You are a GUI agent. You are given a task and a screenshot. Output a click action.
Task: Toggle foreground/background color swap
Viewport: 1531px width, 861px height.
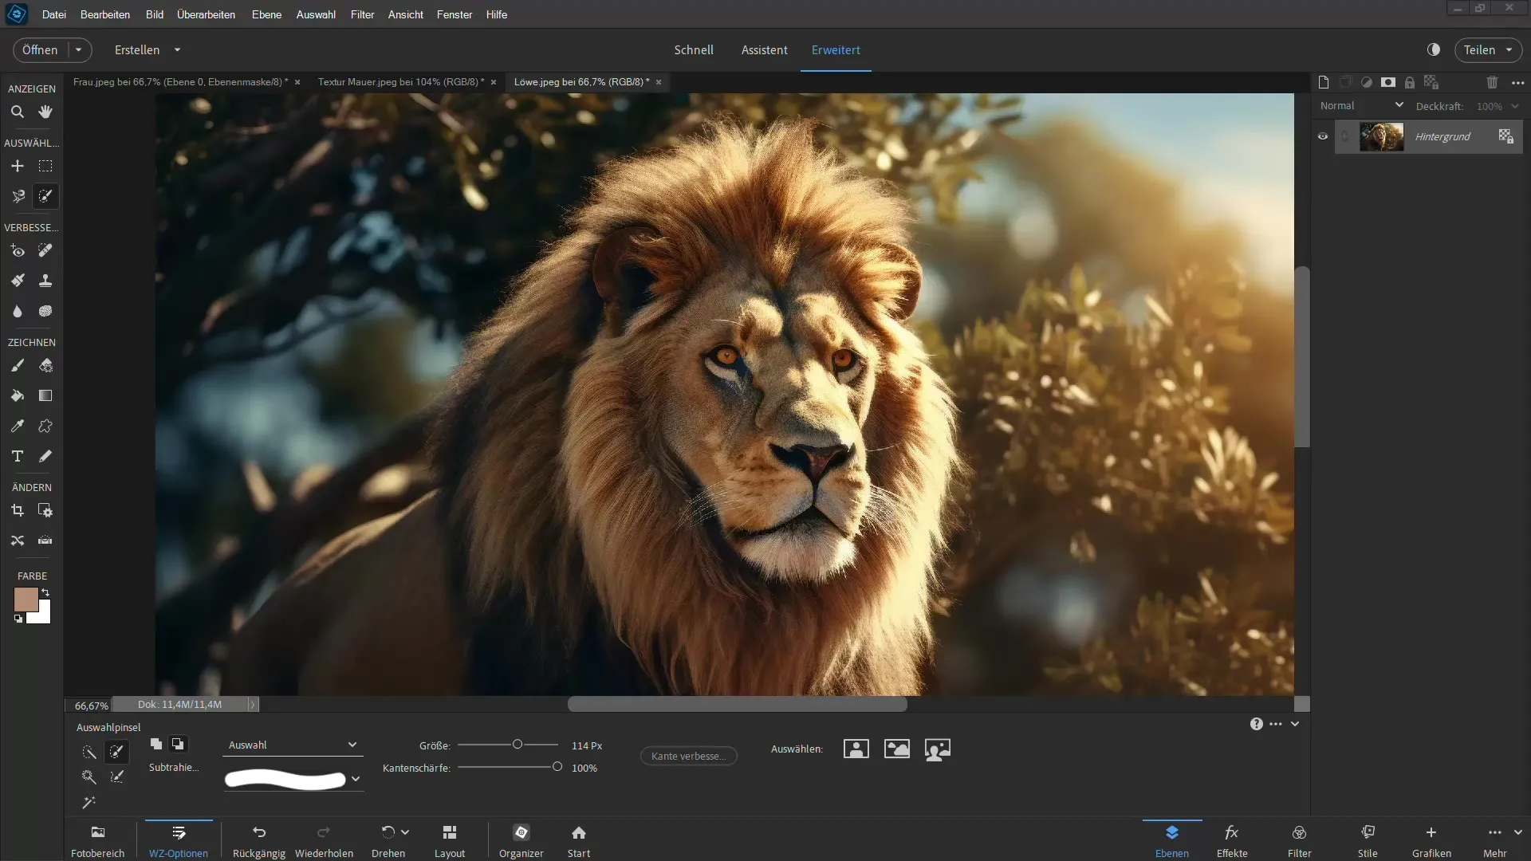click(x=45, y=591)
